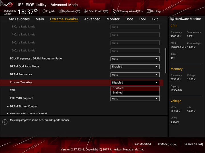Click the +3.3V reading 3.376 V
The width and height of the screenshot is (205, 153).
175,122
